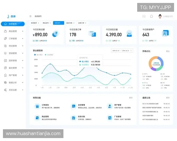Viewport: 177px width, 141px height.
Task: Open the 发货管理 shortcut icon
Action: click(x=73, y=106)
